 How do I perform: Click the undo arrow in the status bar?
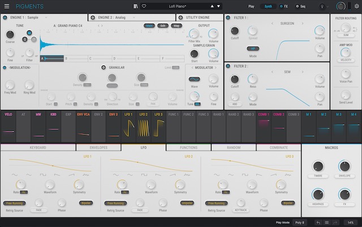(318, 222)
